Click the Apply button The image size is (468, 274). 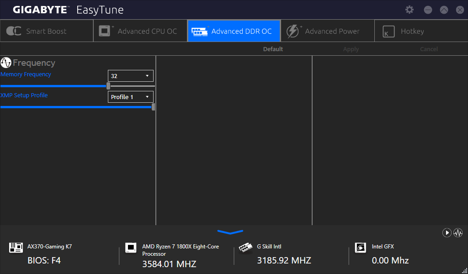coord(351,49)
